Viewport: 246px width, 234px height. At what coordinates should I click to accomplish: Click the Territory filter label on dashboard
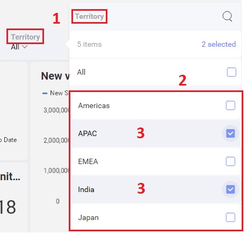[25, 37]
